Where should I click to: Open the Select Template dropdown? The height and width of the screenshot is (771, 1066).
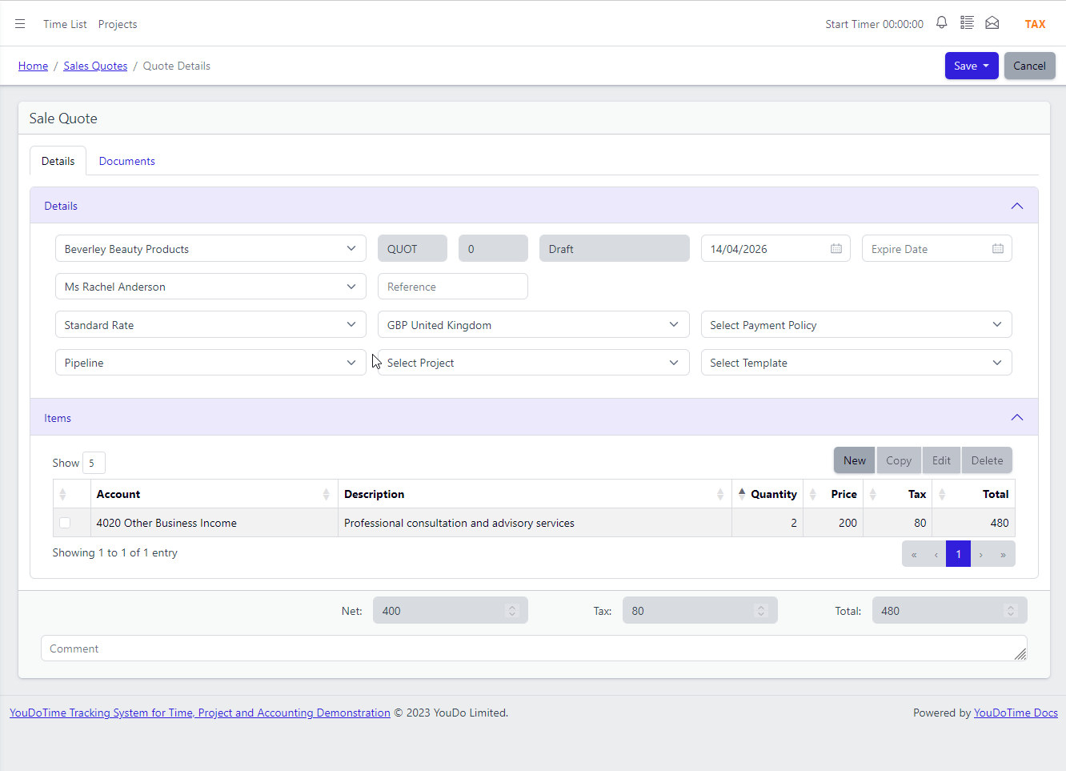(x=856, y=363)
